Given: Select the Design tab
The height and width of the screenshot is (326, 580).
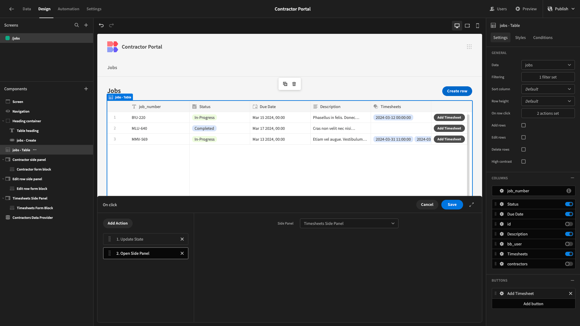Looking at the screenshot, I should point(44,9).
